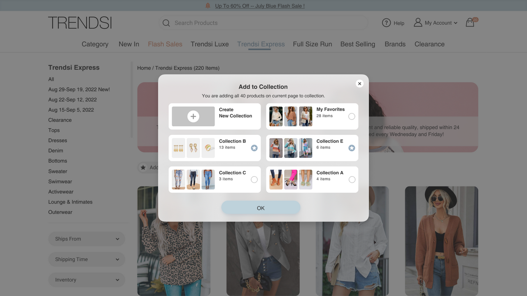This screenshot has height=296, width=527.
Task: Click the first thumbnail in My Favorites
Action: pos(276,116)
